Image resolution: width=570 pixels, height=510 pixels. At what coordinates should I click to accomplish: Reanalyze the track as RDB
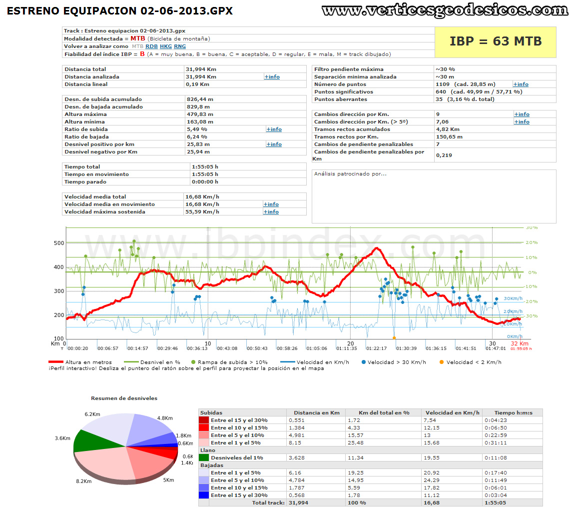(151, 46)
